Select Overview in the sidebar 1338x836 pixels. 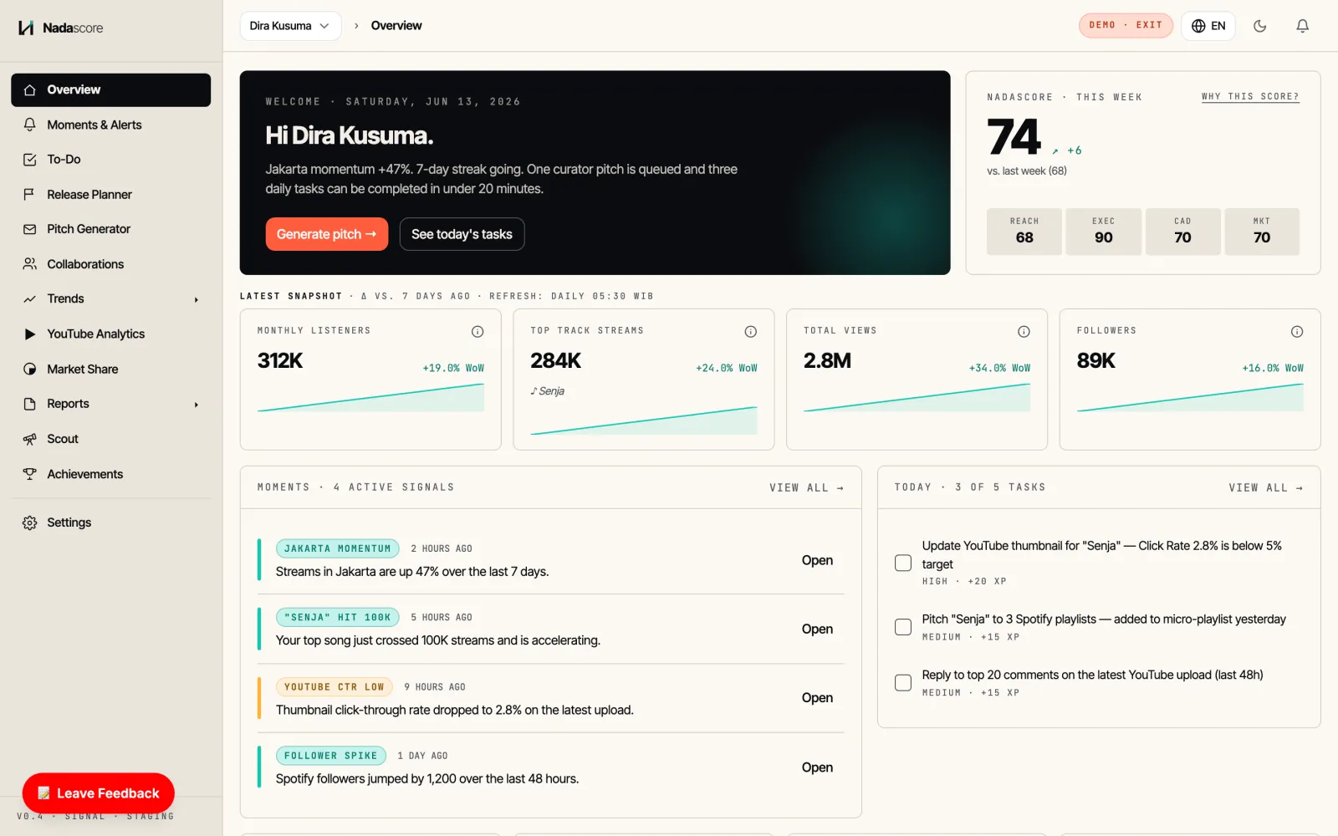(x=110, y=89)
